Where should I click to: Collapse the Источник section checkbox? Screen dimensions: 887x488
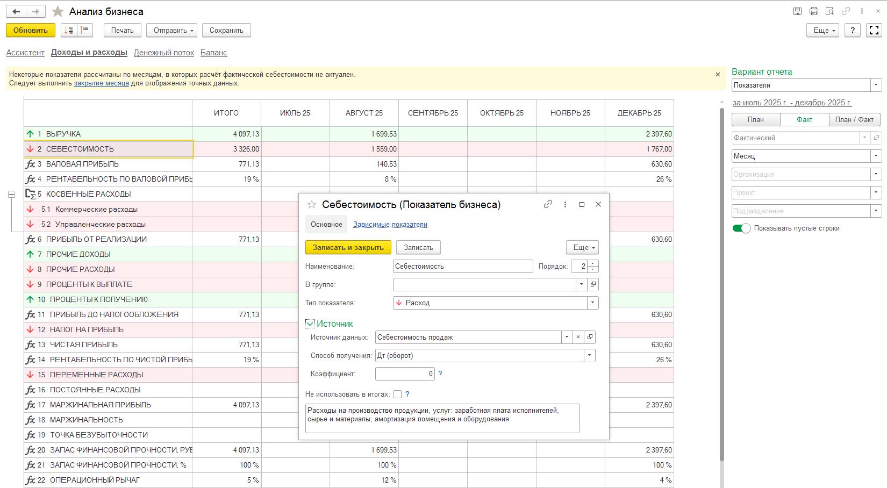tap(310, 324)
